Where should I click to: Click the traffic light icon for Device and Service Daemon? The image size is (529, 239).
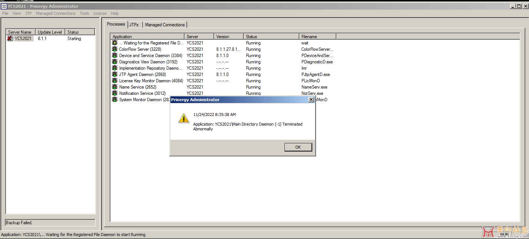115,56
